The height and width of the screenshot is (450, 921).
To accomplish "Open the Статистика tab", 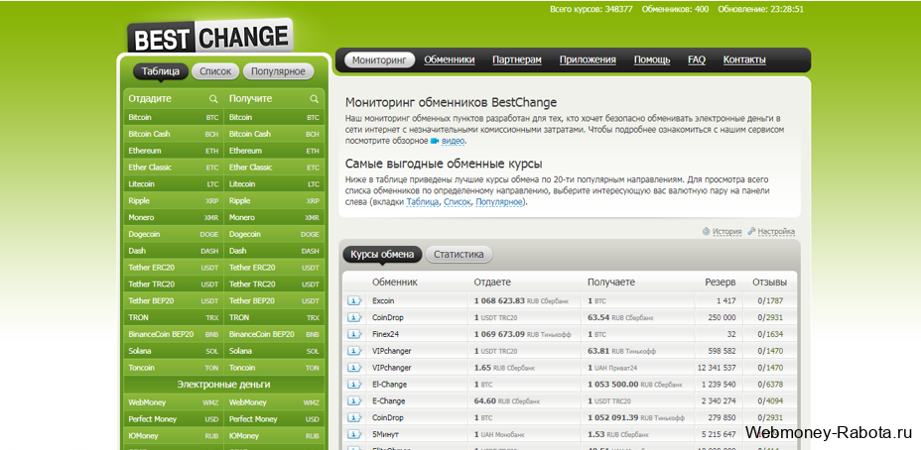I will pos(459,255).
